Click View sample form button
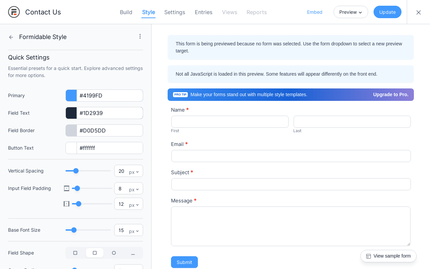 388,256
